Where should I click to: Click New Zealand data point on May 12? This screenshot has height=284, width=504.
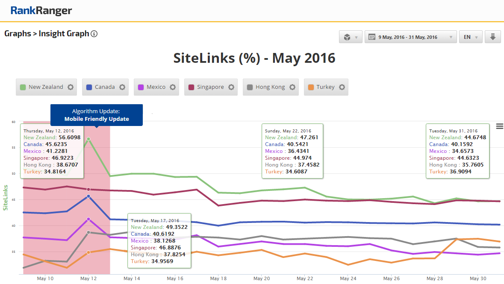coord(88,139)
